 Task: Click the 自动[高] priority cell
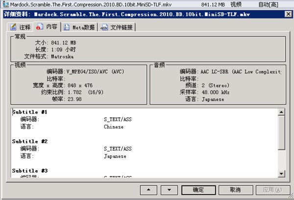tap(269, 4)
